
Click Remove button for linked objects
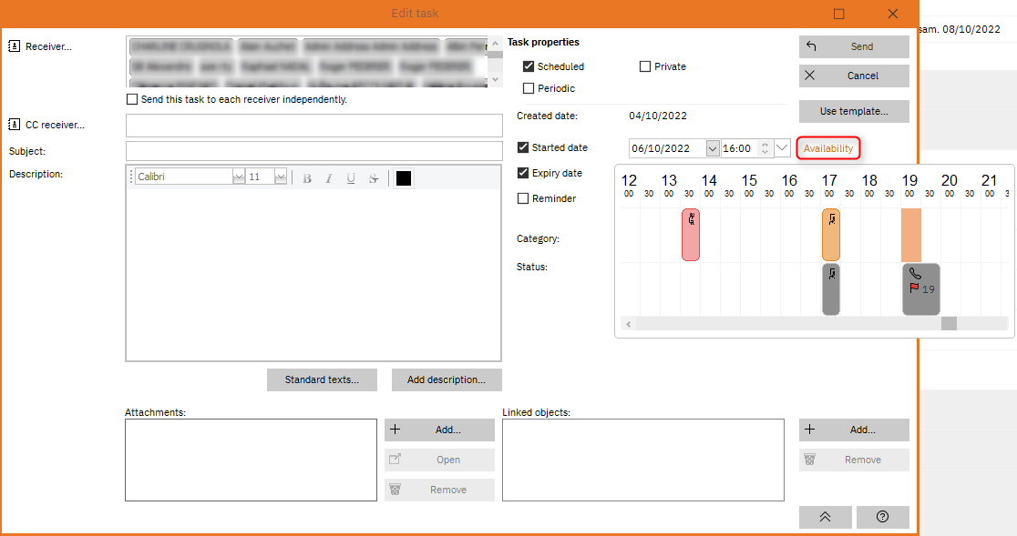pyautogui.click(x=854, y=460)
